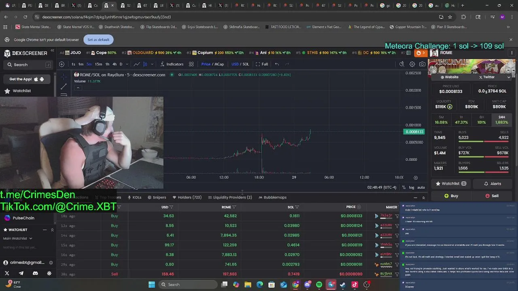Image resolution: width=518 pixels, height=291 pixels.
Task: Open the Discord link in sidebar footer
Action: 35,273
